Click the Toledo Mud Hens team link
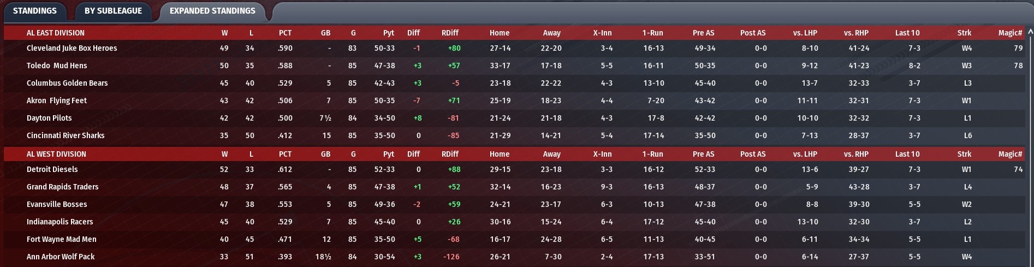 tap(57, 66)
